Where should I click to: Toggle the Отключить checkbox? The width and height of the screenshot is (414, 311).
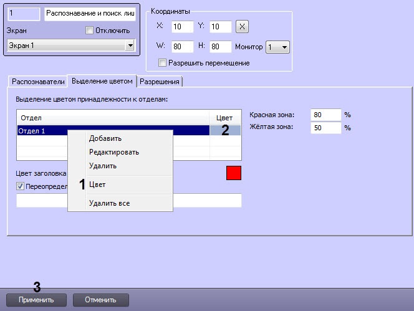click(x=89, y=31)
